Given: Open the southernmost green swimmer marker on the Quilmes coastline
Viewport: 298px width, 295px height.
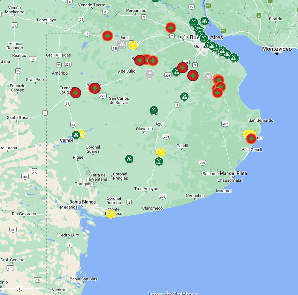Looking at the screenshot, I should click(233, 58).
